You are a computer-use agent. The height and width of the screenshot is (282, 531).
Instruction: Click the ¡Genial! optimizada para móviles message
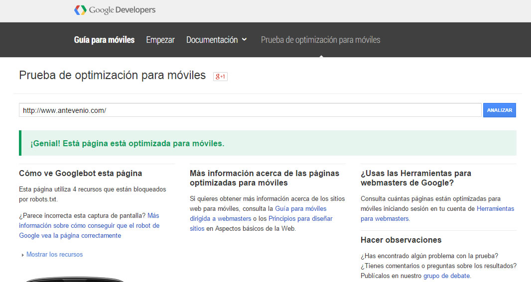[267, 143]
